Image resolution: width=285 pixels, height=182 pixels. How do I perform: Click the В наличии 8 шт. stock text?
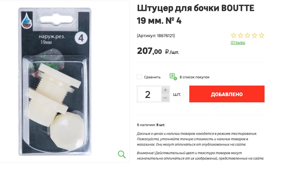151,125
